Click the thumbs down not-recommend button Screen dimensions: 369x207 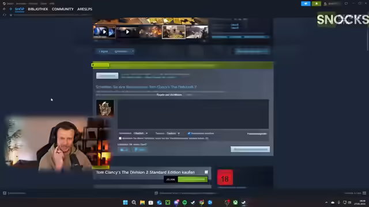[x=140, y=149]
